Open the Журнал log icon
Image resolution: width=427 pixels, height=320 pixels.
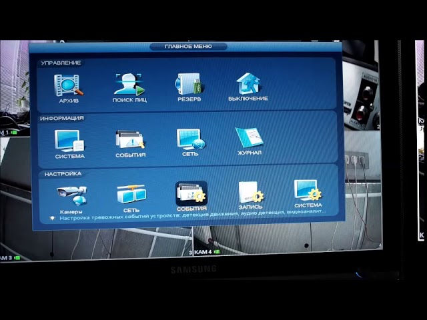[249, 139]
